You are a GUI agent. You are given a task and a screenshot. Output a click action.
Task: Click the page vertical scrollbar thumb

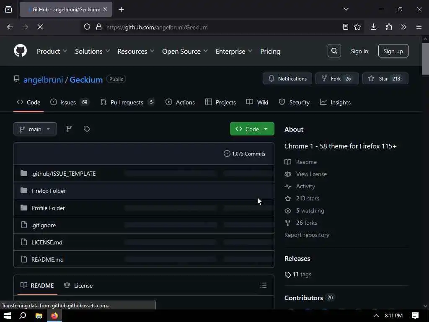[425, 59]
